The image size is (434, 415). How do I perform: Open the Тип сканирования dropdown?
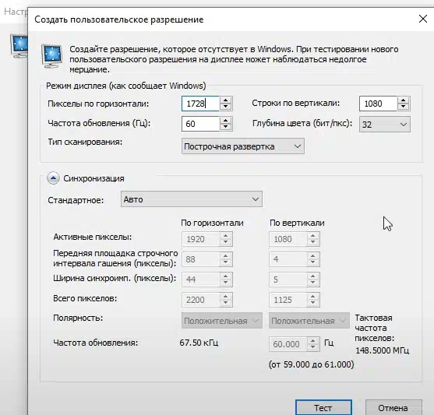tap(243, 146)
